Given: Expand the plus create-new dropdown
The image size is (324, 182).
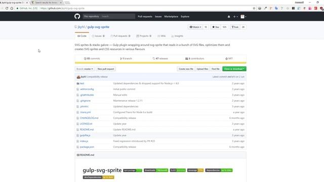Looking at the screenshot, I should coord(235,17).
